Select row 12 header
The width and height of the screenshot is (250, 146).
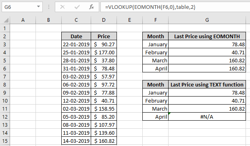[5, 117]
